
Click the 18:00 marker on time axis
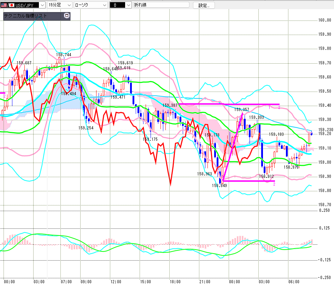point(175,281)
